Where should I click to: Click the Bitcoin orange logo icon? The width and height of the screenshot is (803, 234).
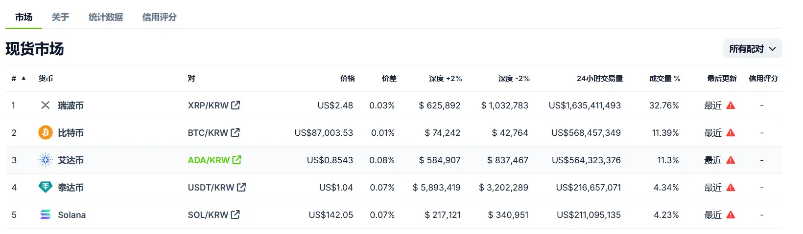tap(46, 132)
